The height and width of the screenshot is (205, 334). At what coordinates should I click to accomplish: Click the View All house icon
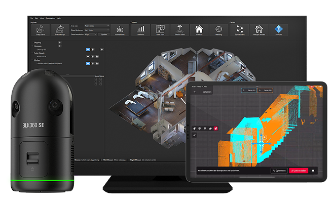(x=199, y=30)
